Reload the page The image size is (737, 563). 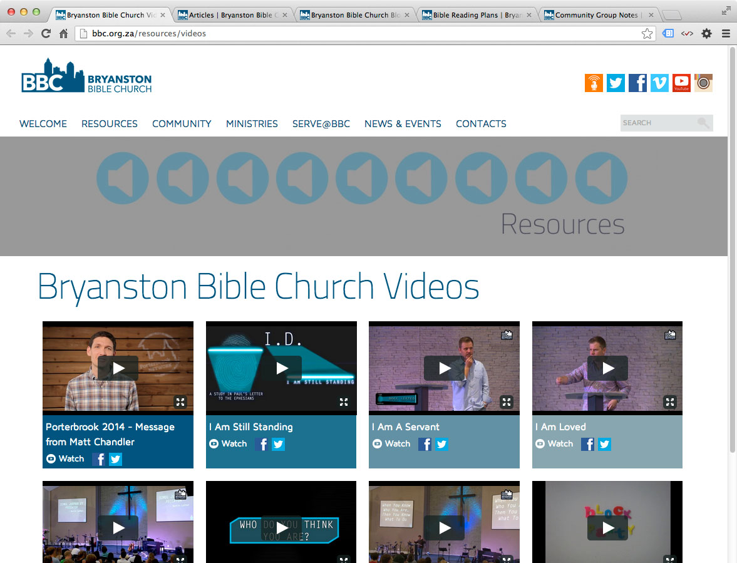(x=46, y=33)
